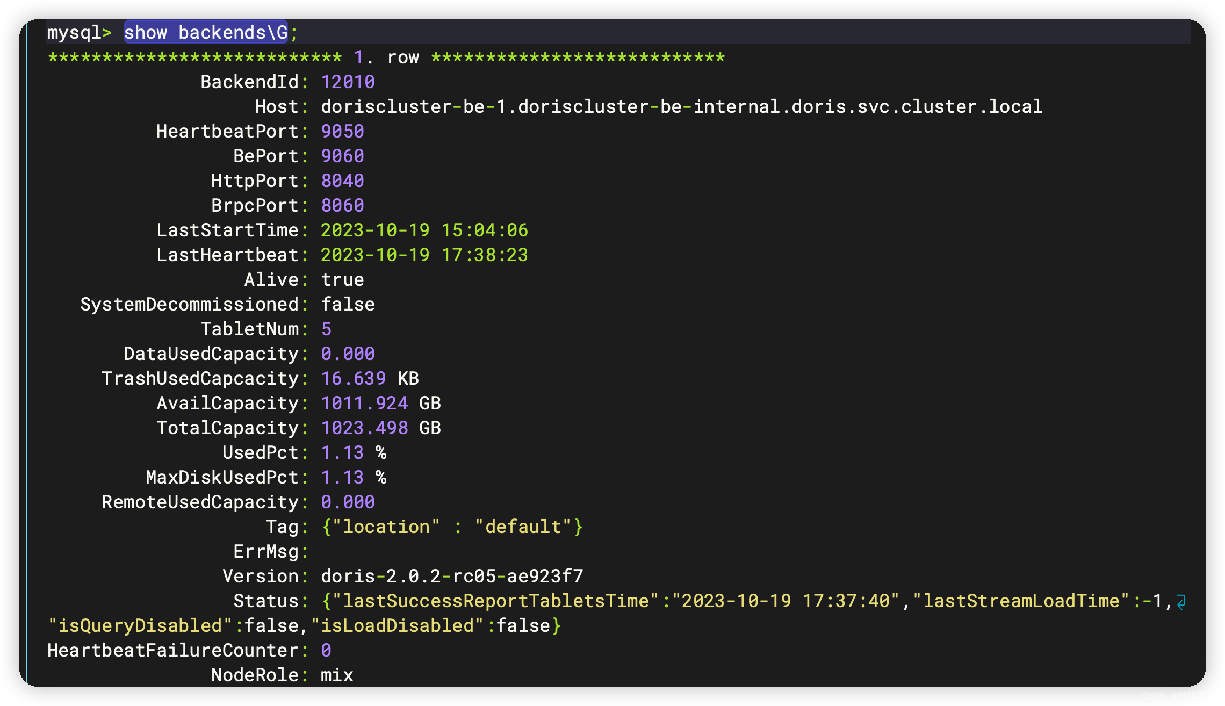Click the TrashUsedCapcacity field label
1225x706 pixels.
[205, 379]
